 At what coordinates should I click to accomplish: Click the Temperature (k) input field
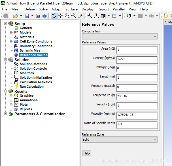coord(137,97)
